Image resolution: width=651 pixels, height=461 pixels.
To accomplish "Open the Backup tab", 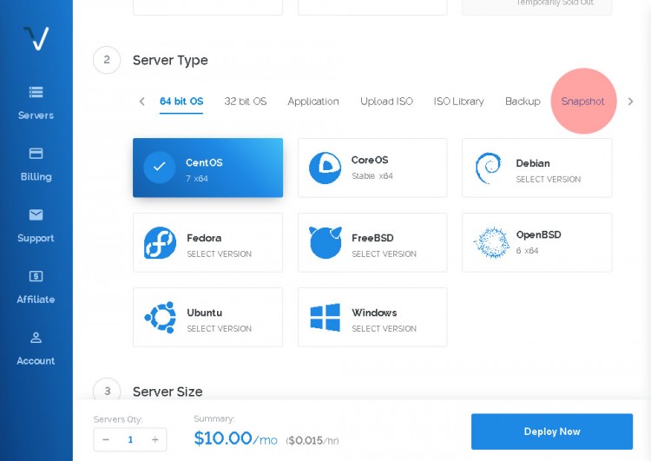I will click(x=523, y=102).
